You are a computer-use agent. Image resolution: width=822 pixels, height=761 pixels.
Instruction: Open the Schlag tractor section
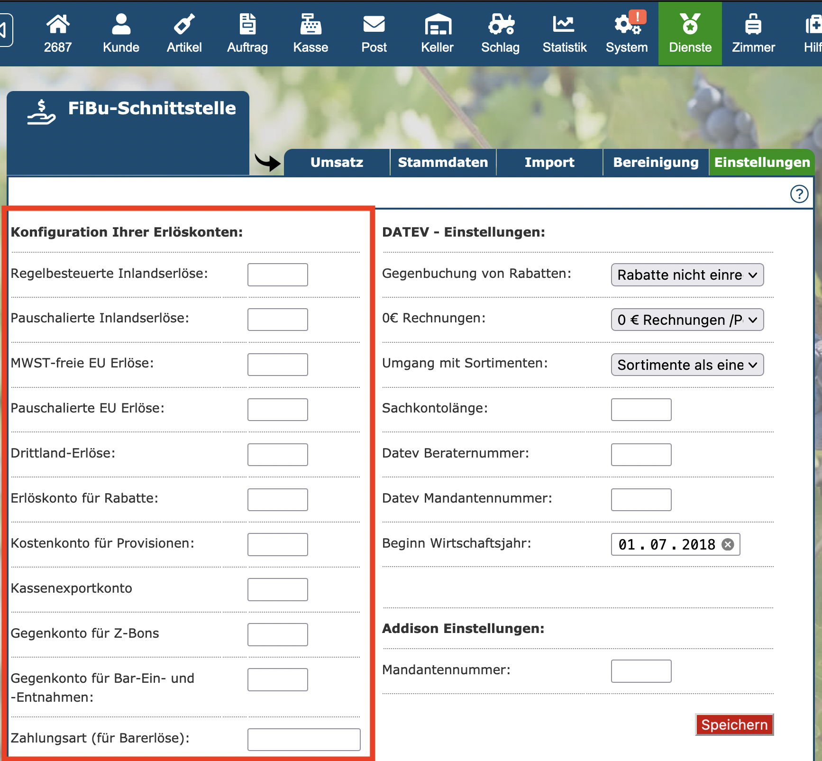500,33
